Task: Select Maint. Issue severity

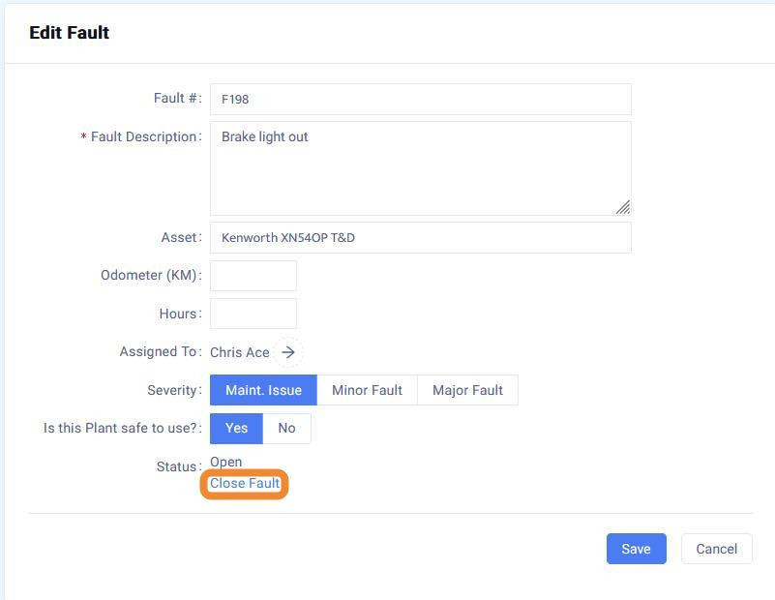Action: (263, 390)
